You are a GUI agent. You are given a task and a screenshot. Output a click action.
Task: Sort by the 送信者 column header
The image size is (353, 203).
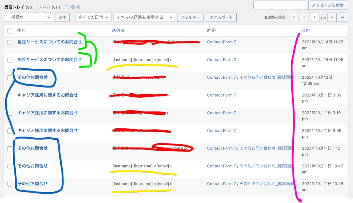(118, 30)
